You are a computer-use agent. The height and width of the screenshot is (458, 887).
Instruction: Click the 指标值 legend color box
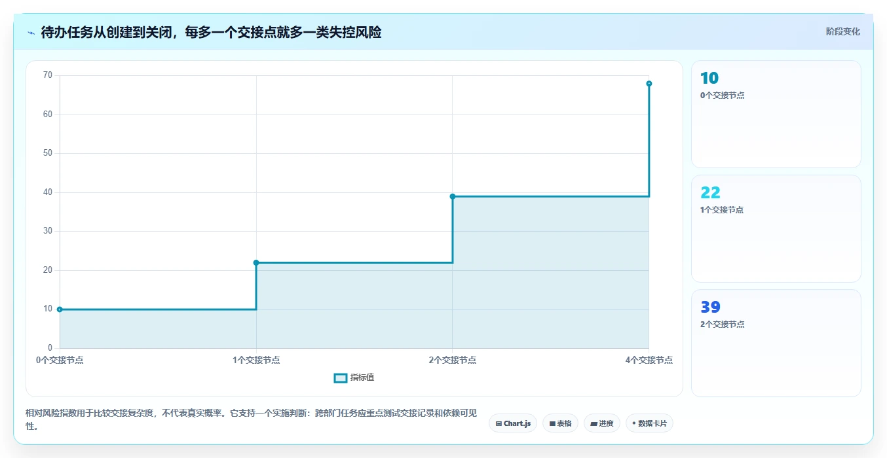(341, 378)
